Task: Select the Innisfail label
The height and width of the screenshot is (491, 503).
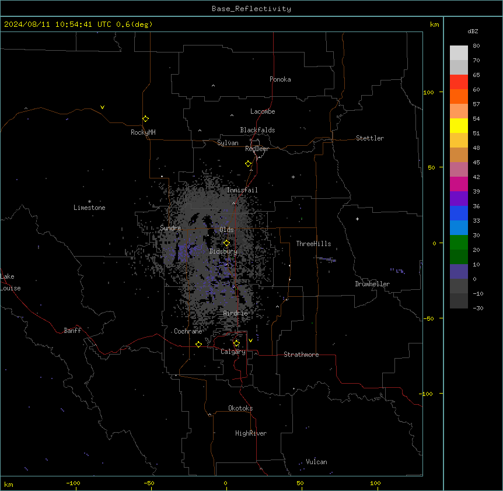Action: click(x=242, y=190)
